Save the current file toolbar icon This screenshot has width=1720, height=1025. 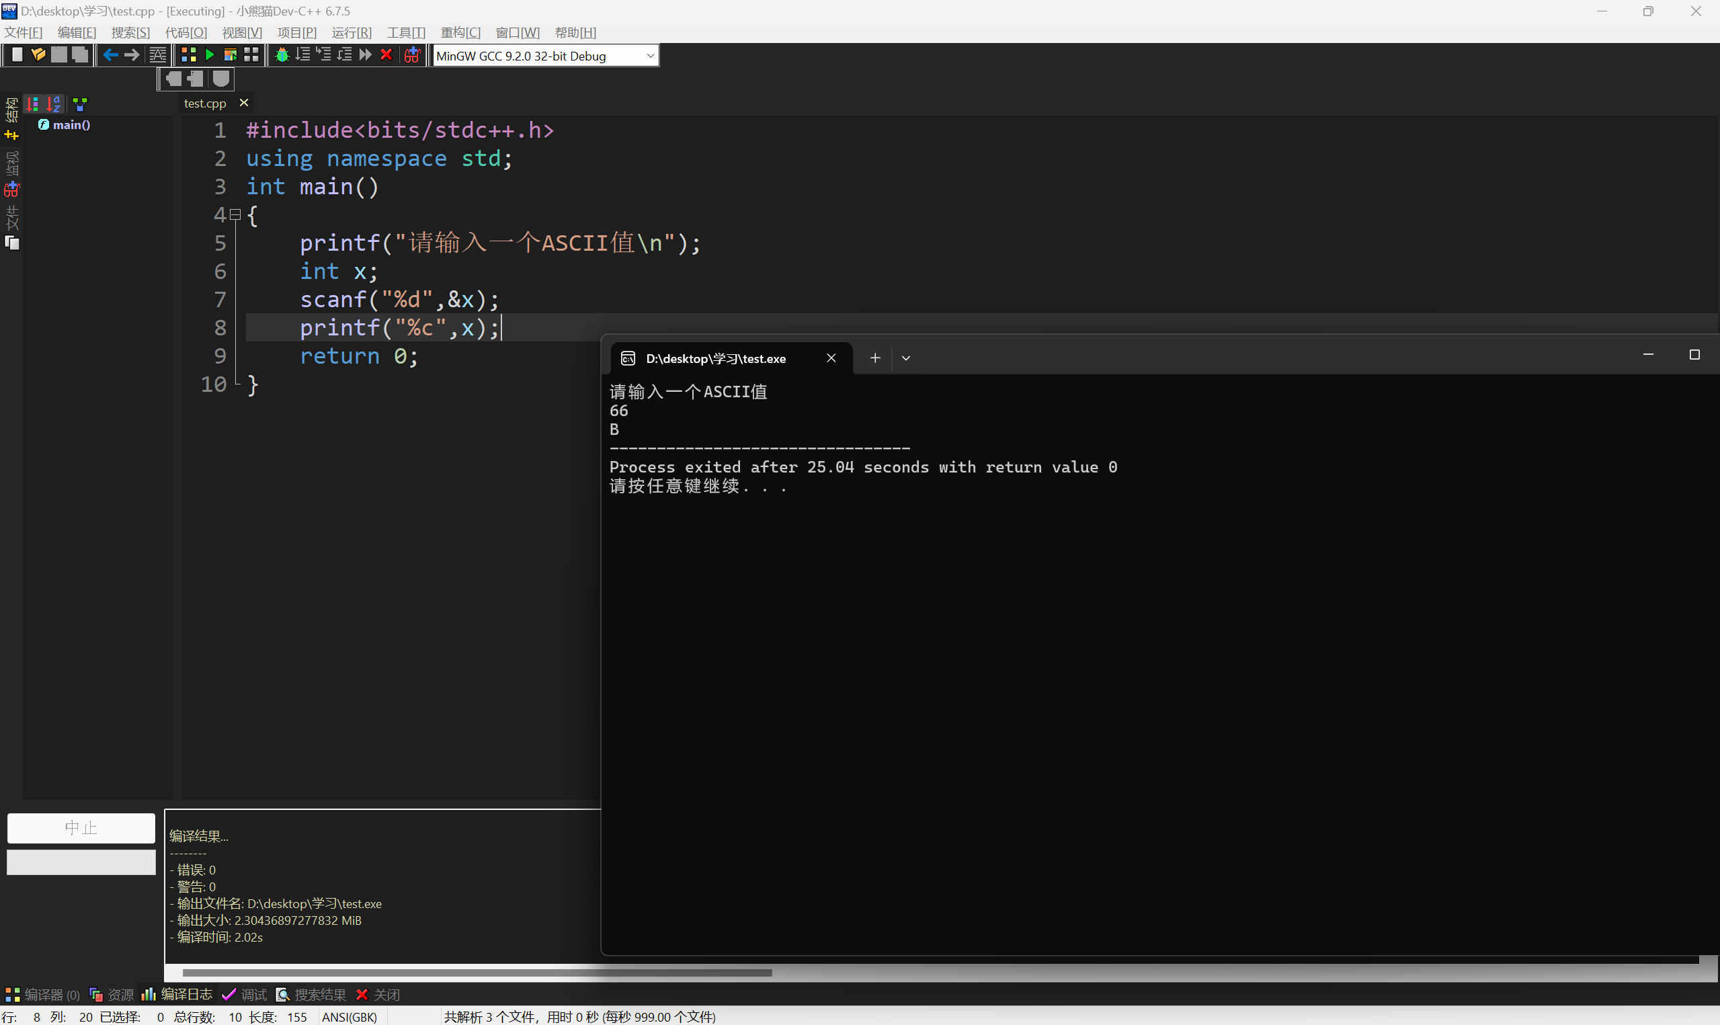click(59, 55)
